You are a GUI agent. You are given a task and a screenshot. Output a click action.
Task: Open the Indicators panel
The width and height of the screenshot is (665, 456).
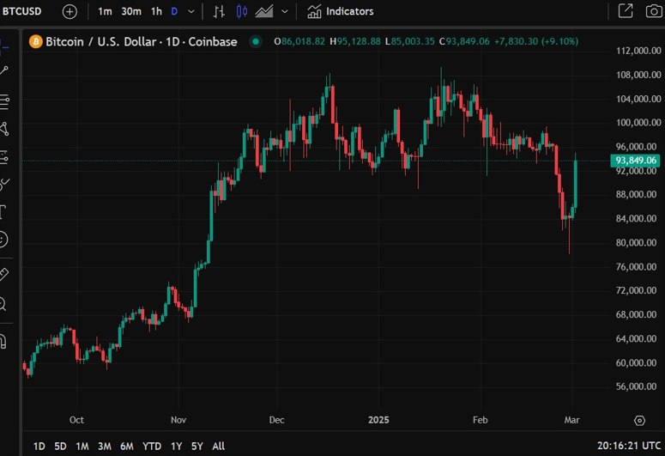tap(341, 11)
